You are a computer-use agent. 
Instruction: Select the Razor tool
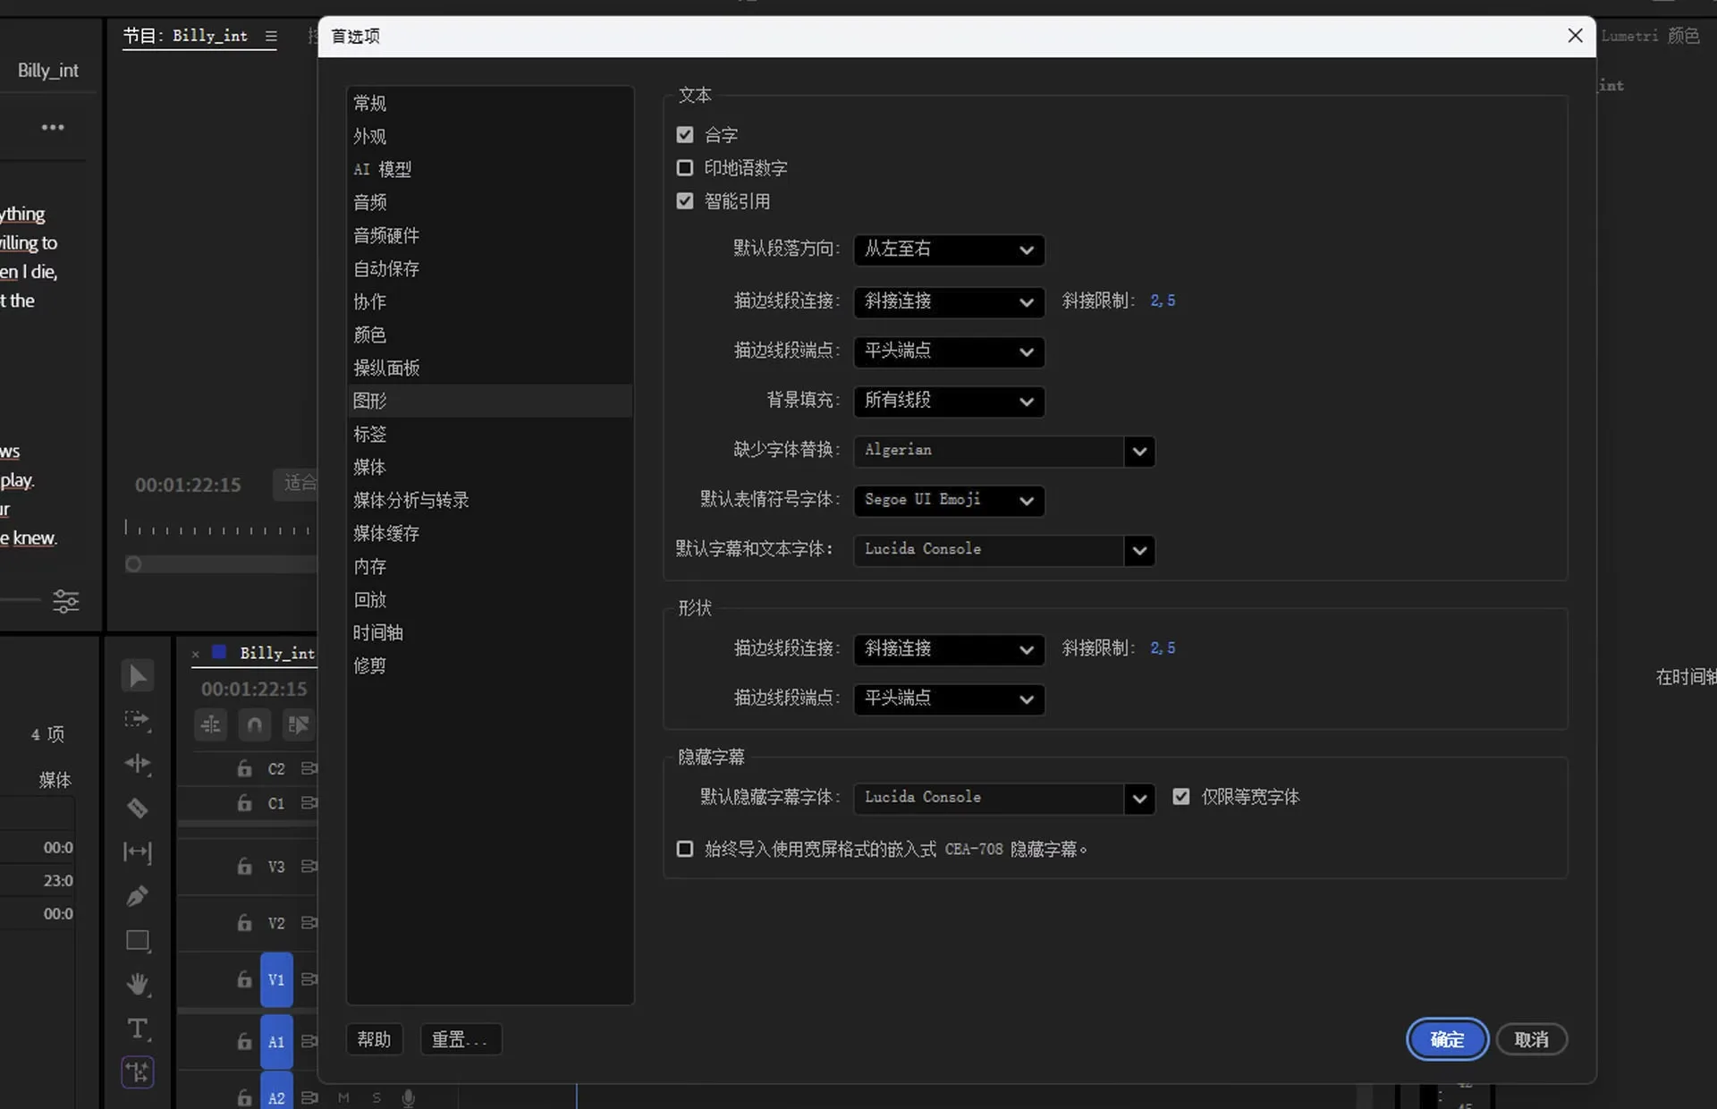tap(137, 808)
